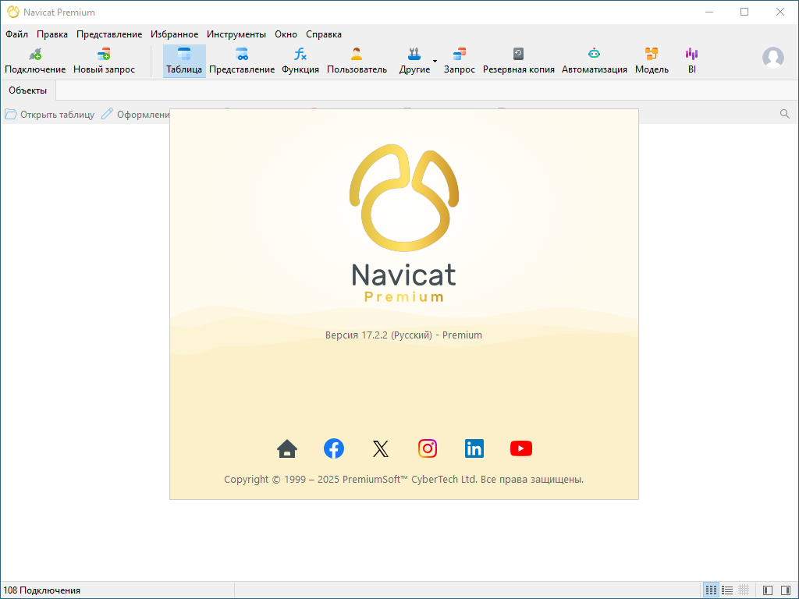Open the Окно menu

click(286, 34)
